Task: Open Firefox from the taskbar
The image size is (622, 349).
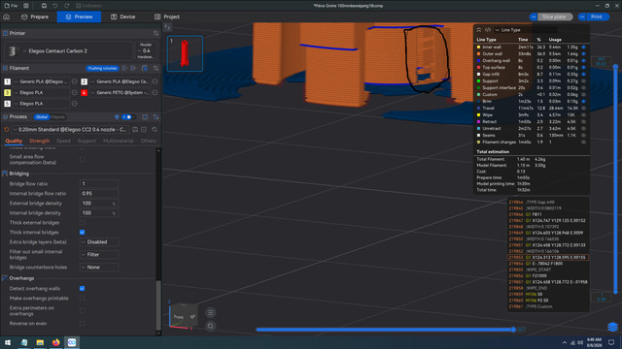Action: point(56,342)
